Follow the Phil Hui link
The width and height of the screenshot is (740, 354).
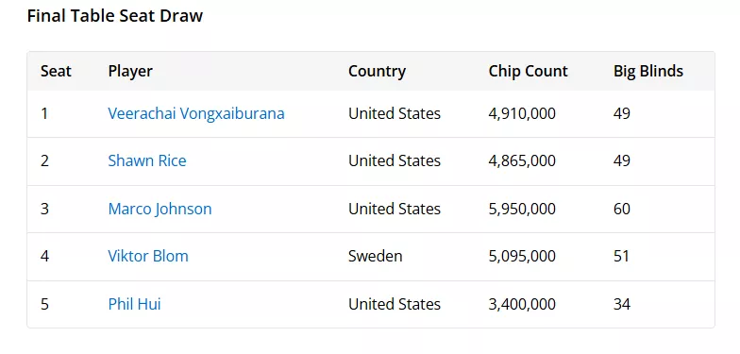click(134, 304)
